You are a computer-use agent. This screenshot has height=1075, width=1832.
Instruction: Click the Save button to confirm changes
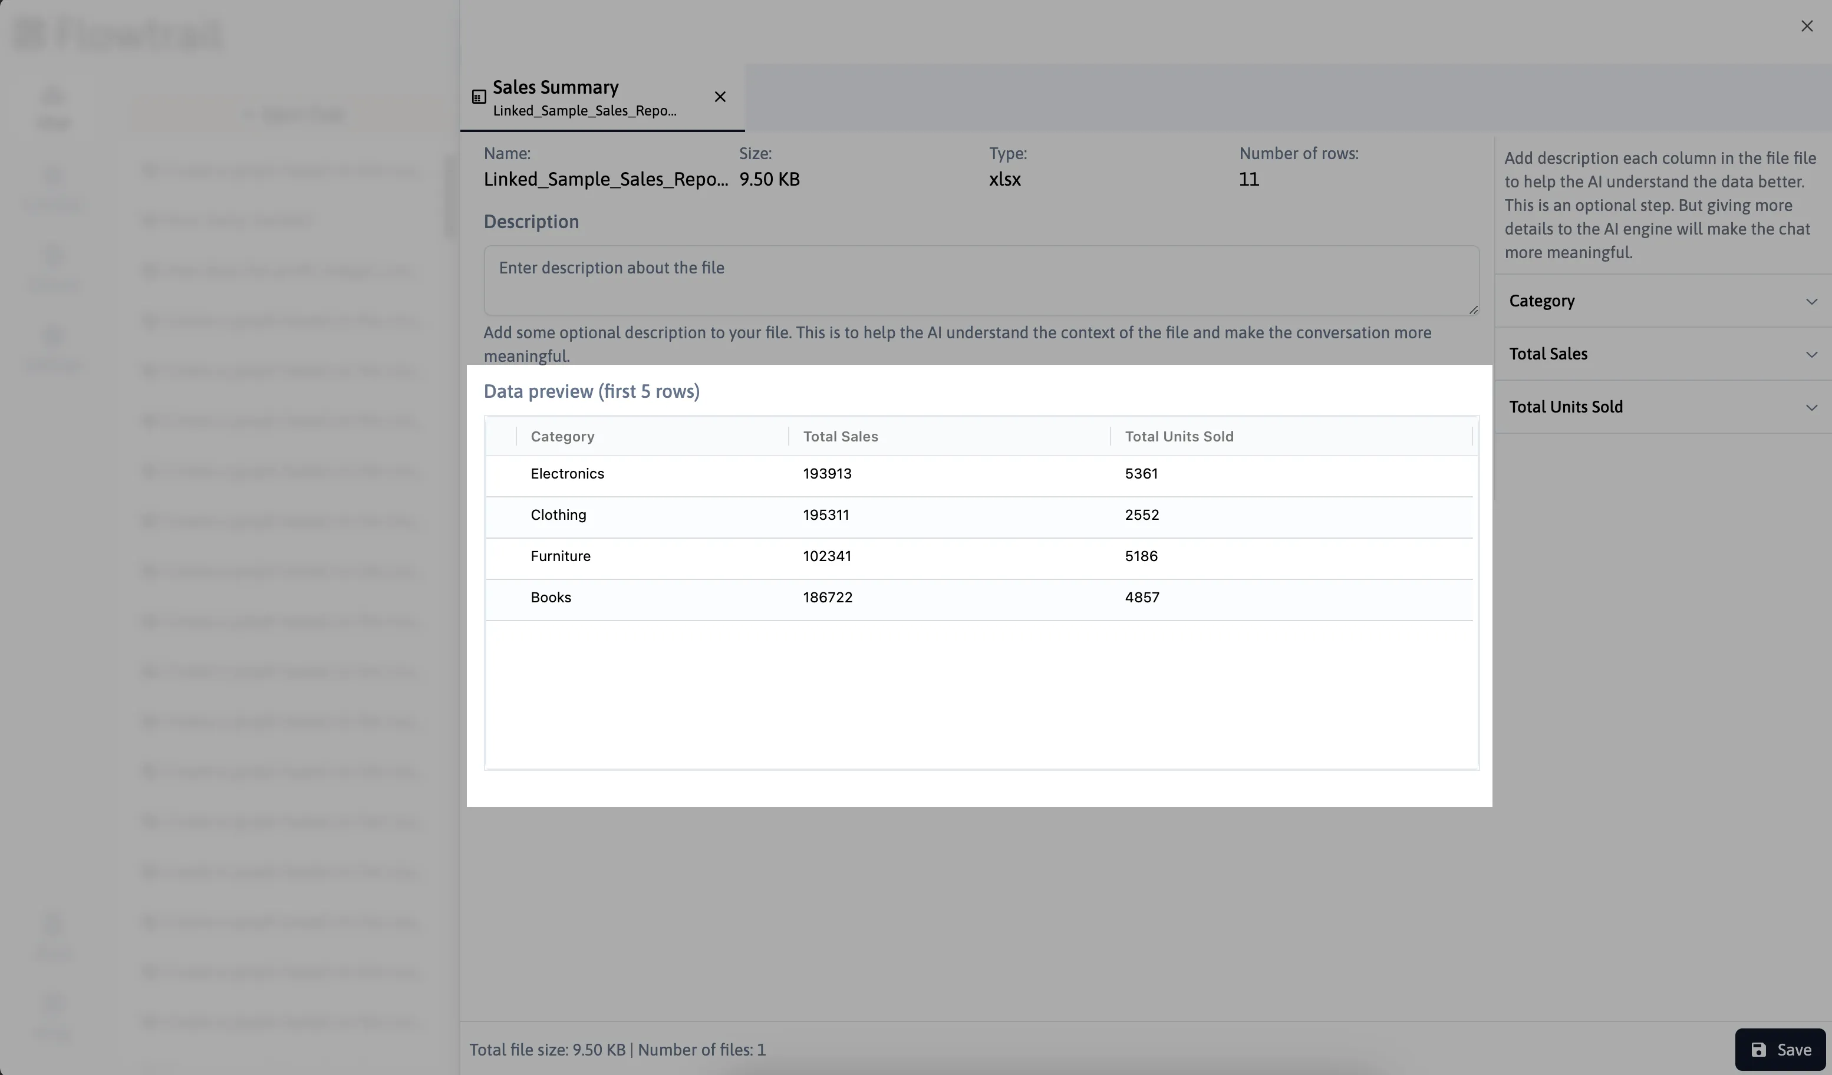tap(1781, 1048)
